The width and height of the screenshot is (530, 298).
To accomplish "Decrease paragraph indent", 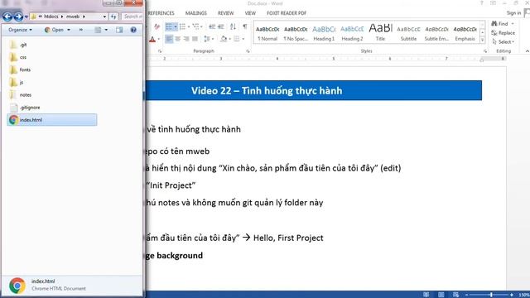I will tap(212, 26).
